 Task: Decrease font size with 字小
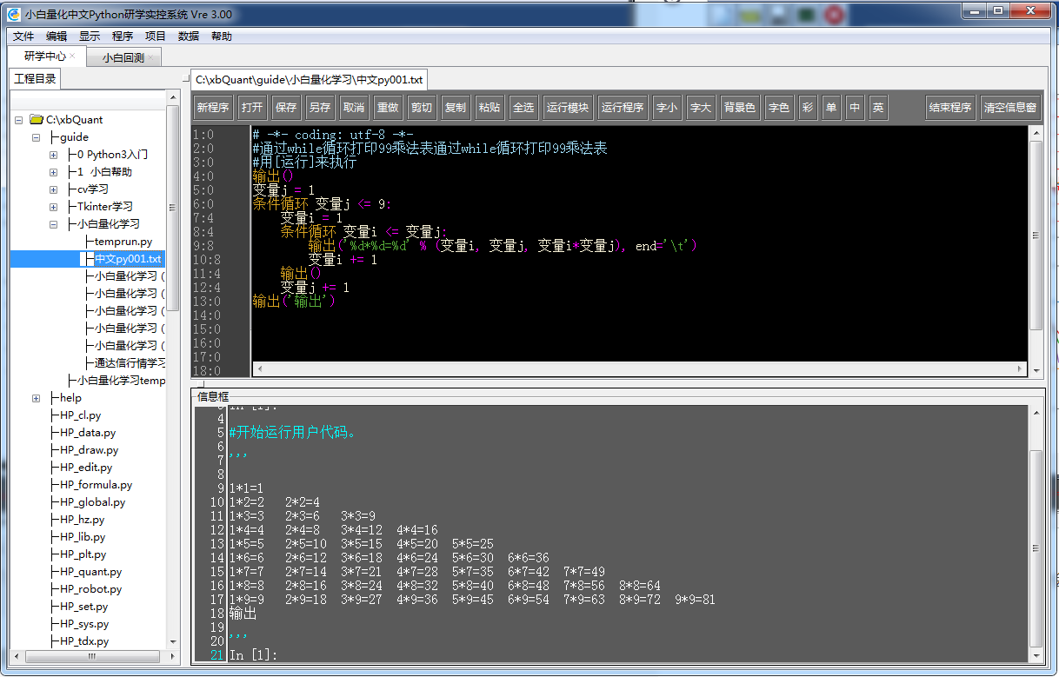click(x=667, y=108)
